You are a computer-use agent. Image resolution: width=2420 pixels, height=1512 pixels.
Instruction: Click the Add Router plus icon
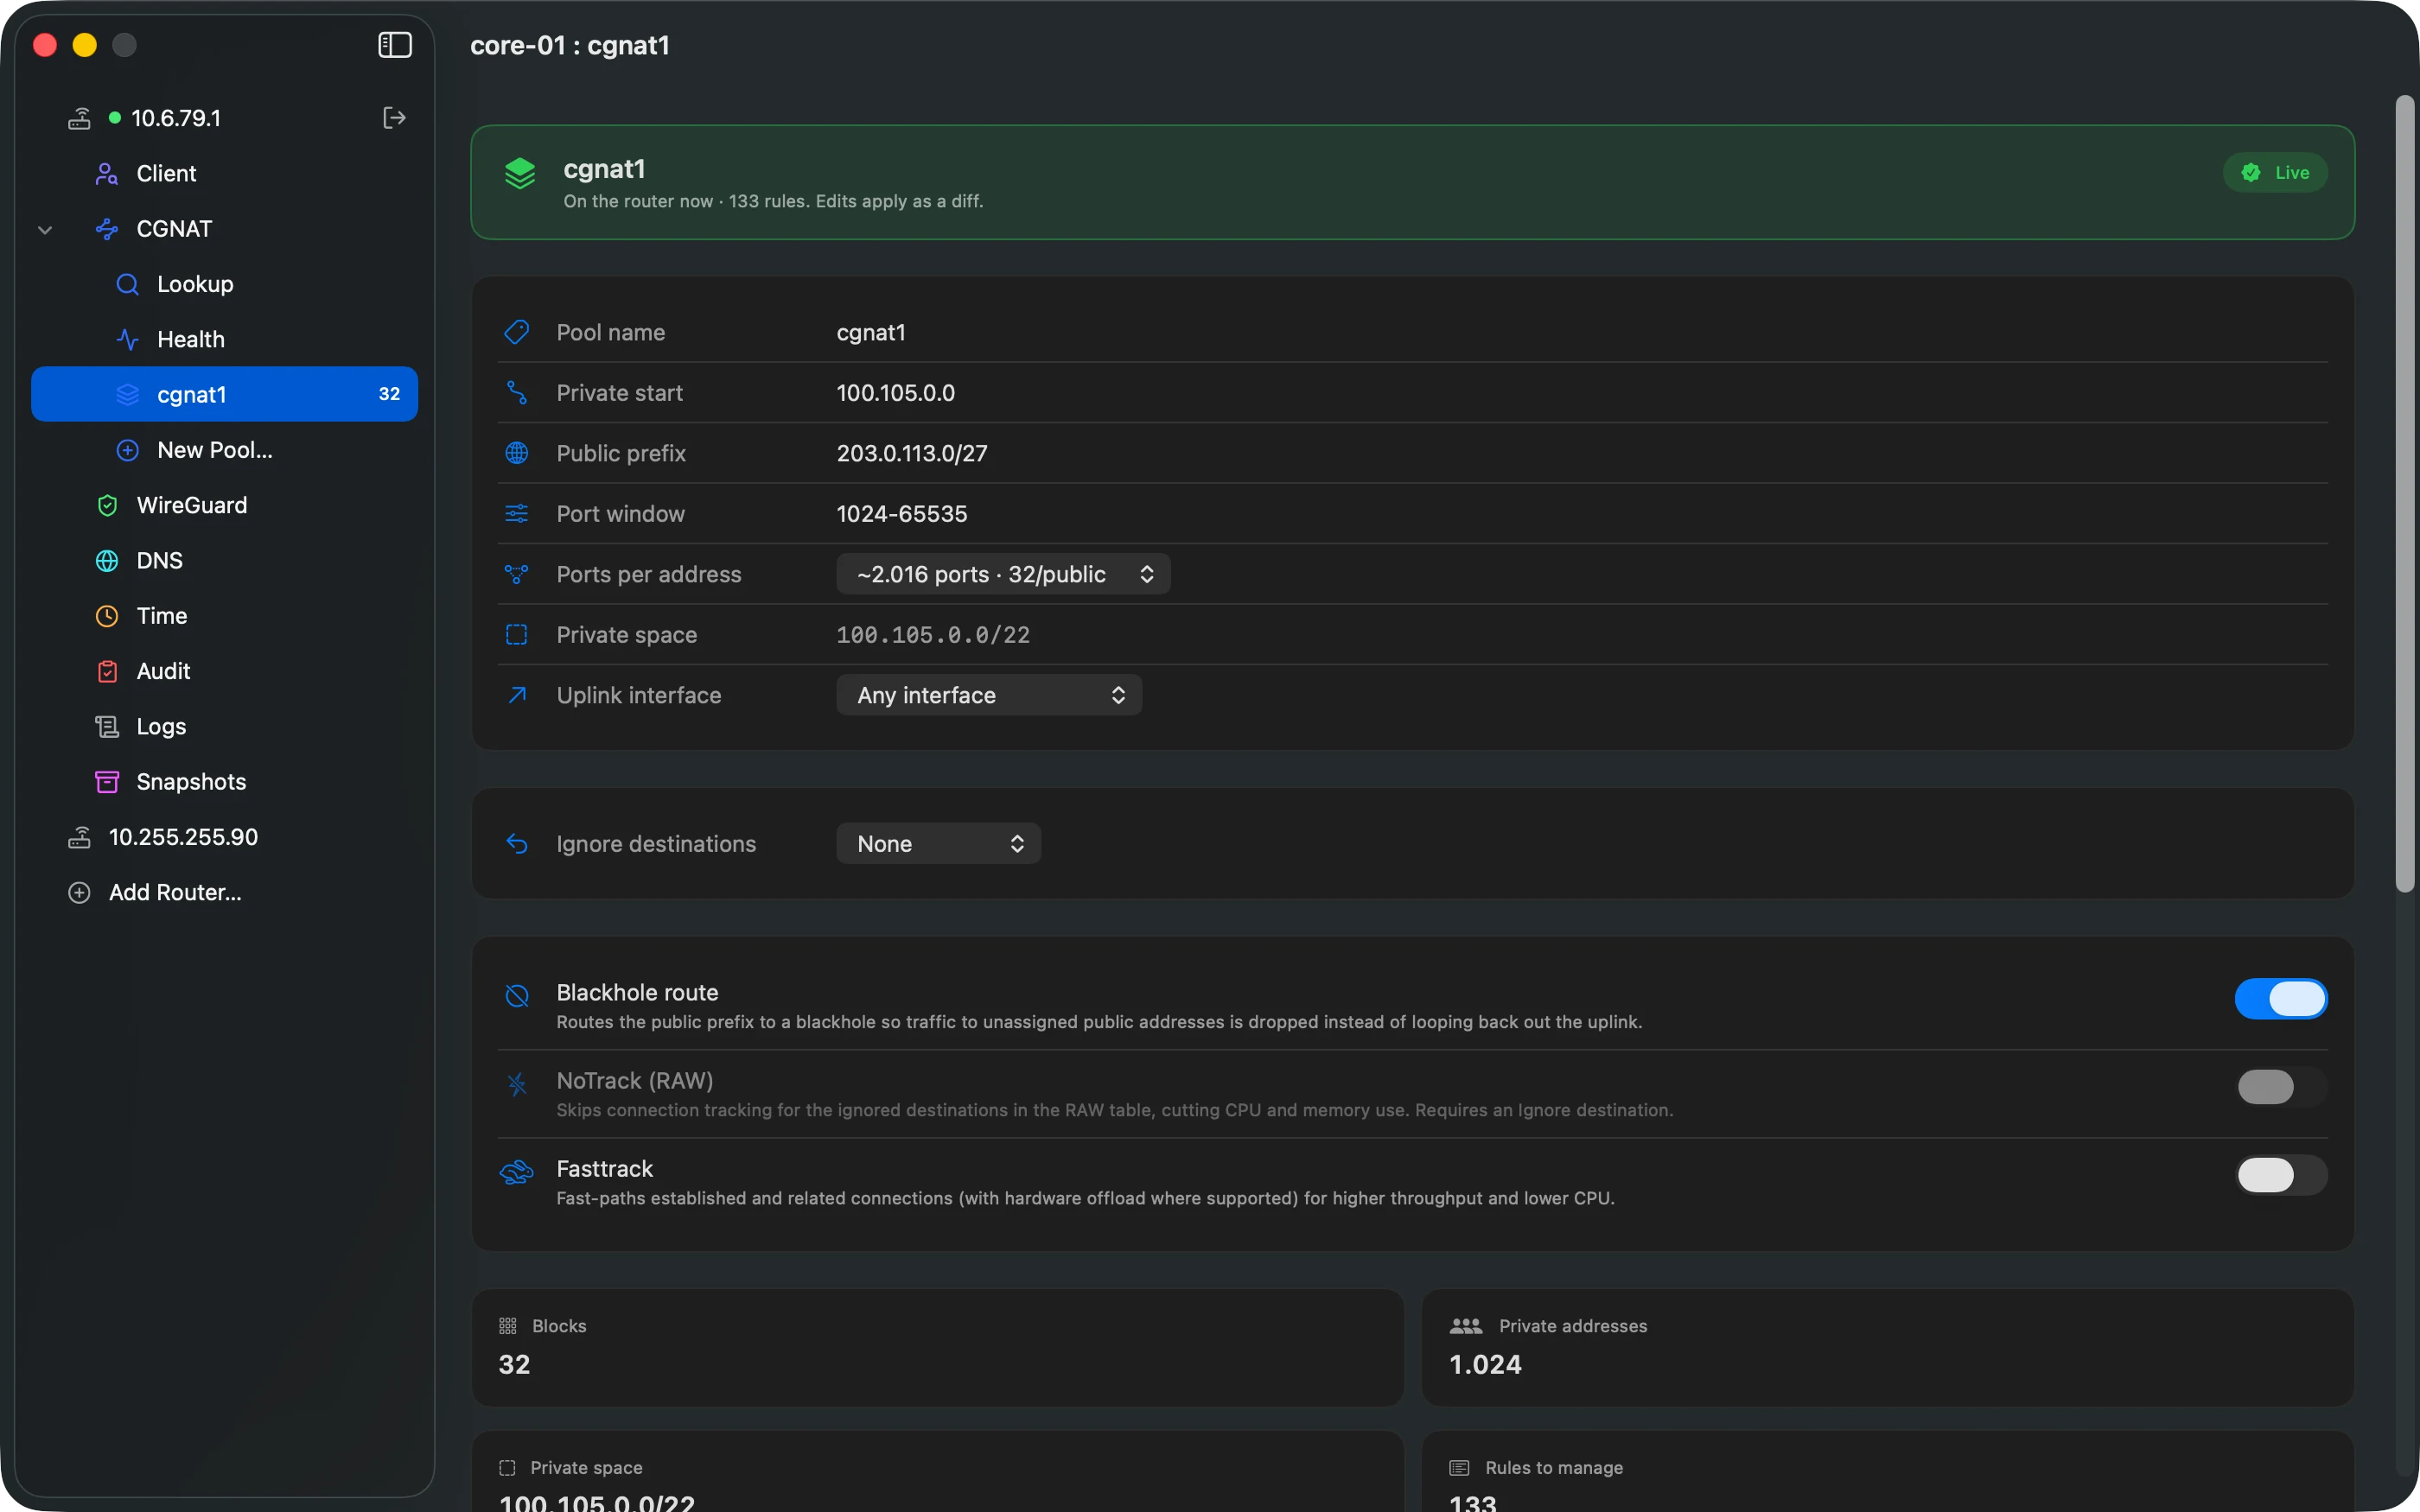80,893
